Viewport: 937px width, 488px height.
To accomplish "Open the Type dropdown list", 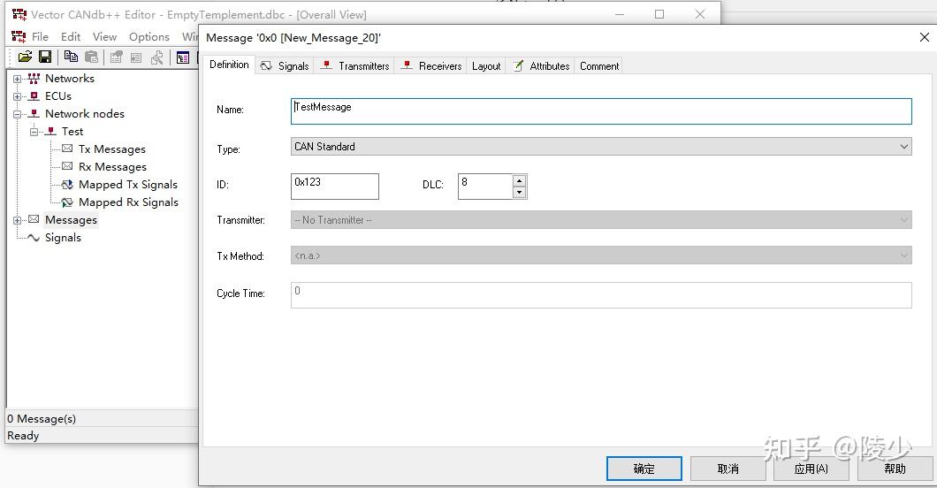I will coord(904,147).
